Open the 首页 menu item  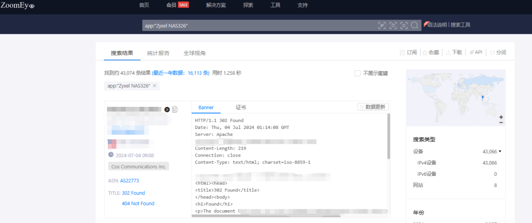(144, 5)
